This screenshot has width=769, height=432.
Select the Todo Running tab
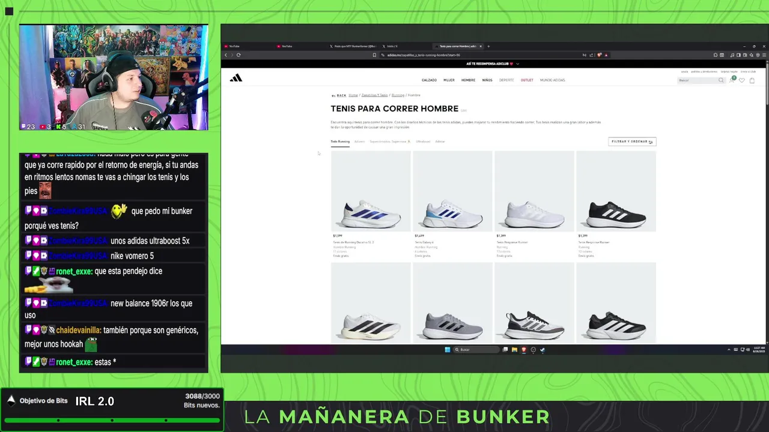pyautogui.click(x=340, y=142)
